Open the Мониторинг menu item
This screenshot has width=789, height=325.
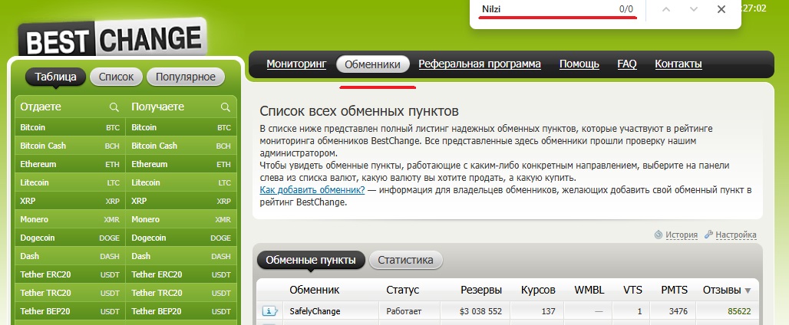pyautogui.click(x=296, y=64)
